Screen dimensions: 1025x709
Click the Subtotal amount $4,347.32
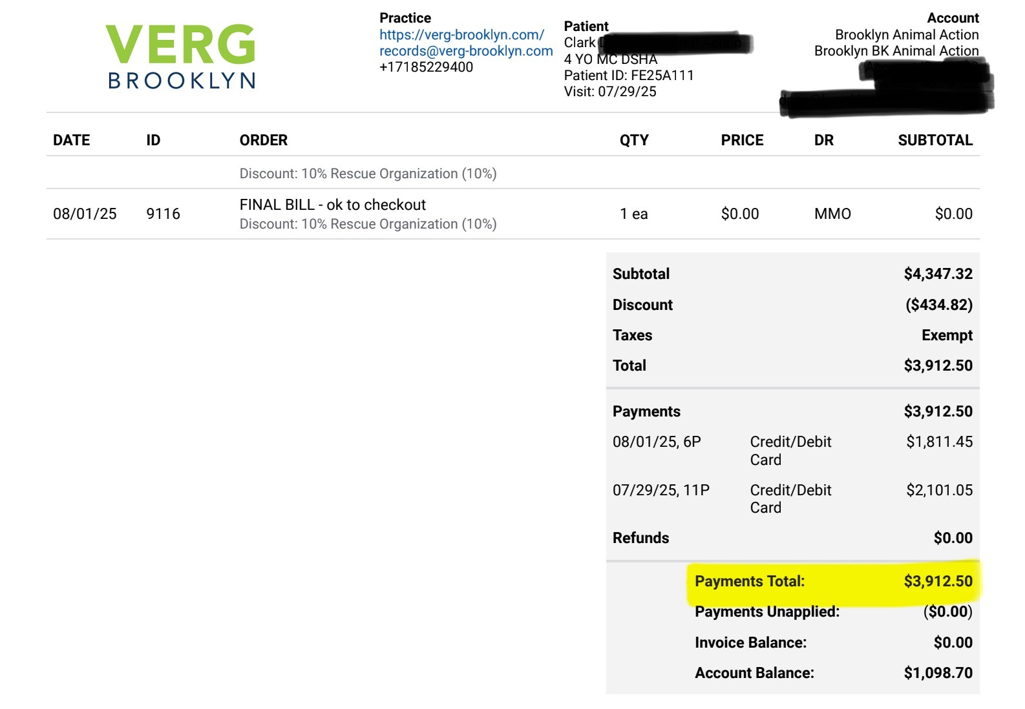pos(938,274)
